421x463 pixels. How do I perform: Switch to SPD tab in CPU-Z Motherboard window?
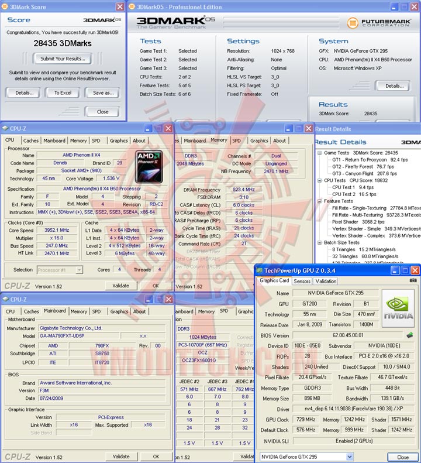pyautogui.click(x=96, y=311)
